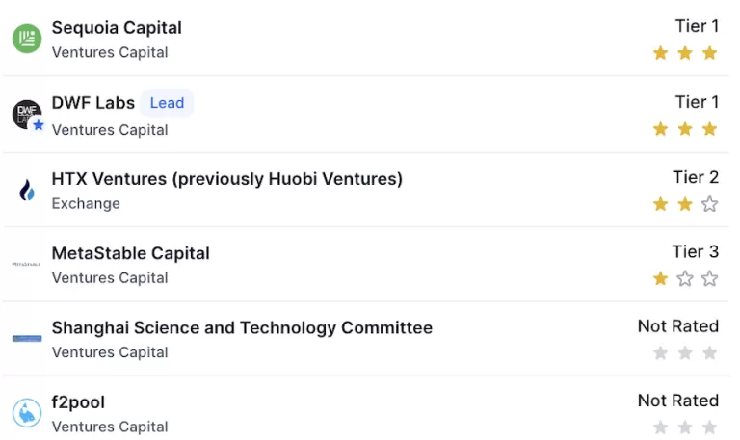
Task: Open HTX Ventures (previously Huobi Ventures) entry
Action: tap(227, 179)
